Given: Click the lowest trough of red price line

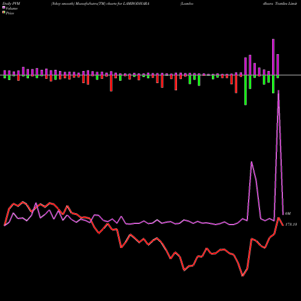Looking at the screenshot, I should click(243, 276).
